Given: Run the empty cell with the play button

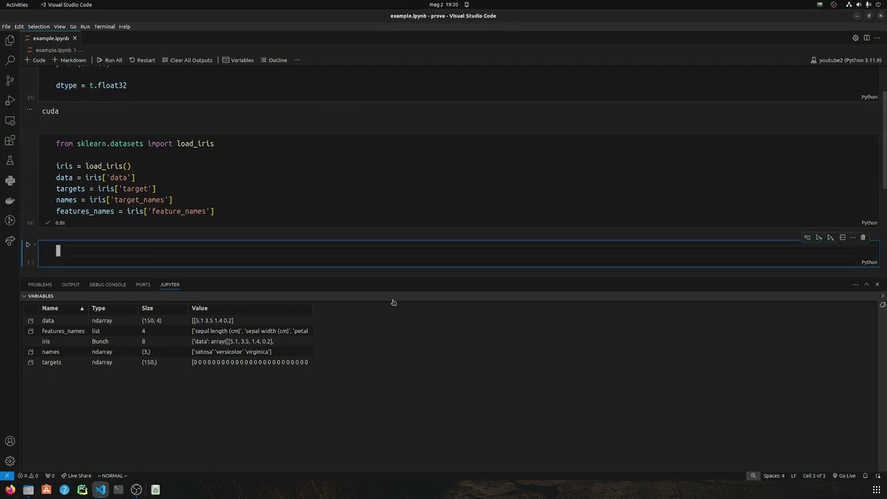Looking at the screenshot, I should click(28, 245).
